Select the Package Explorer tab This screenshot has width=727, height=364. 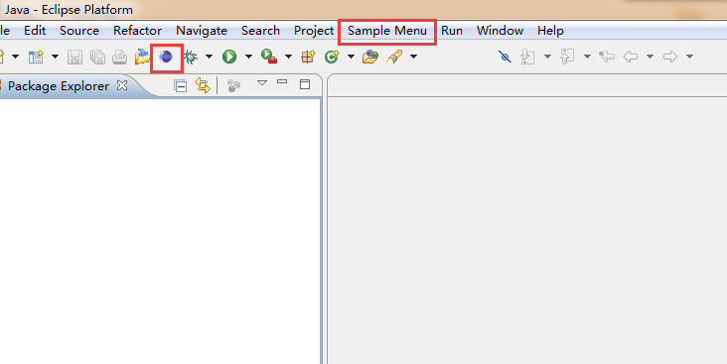[x=59, y=86]
